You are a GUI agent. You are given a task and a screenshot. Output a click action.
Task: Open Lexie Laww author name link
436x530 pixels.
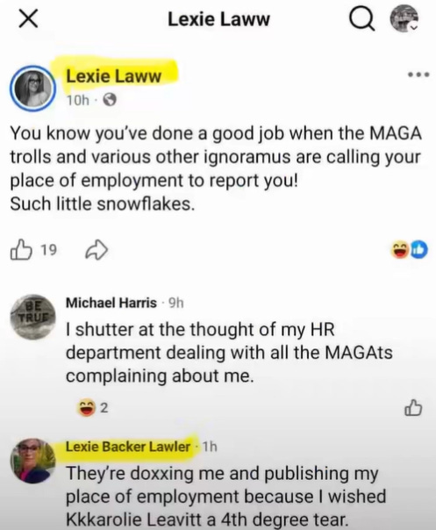coord(113,76)
